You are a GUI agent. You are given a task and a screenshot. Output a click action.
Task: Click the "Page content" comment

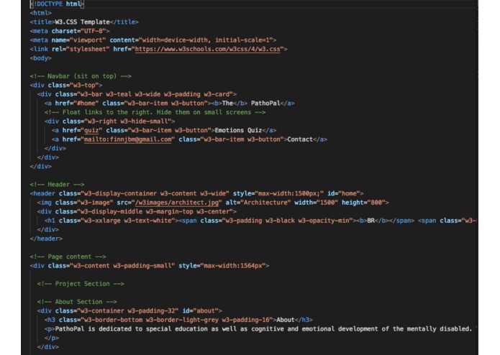pyautogui.click(x=68, y=257)
